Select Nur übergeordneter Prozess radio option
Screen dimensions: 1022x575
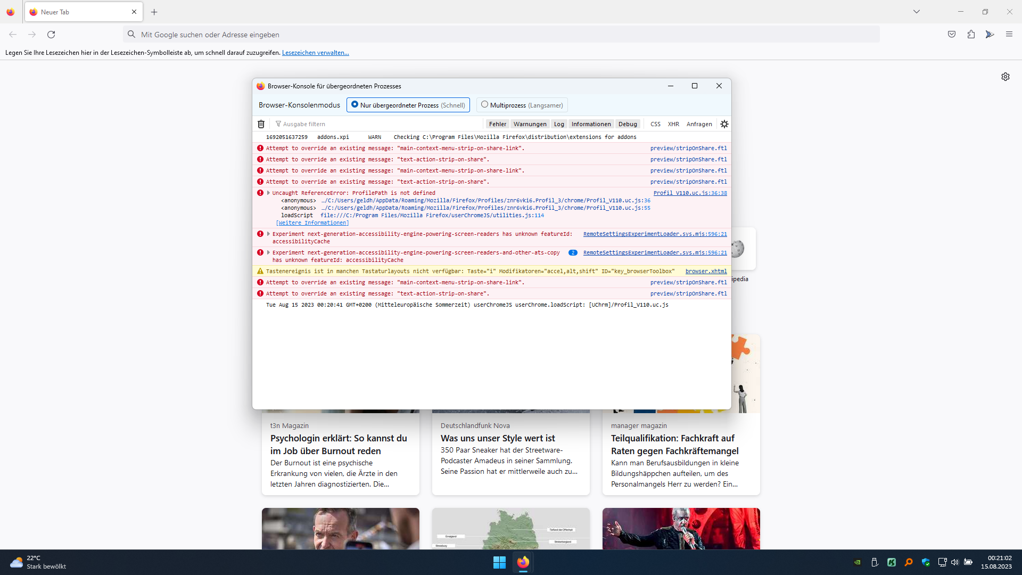[x=355, y=105]
